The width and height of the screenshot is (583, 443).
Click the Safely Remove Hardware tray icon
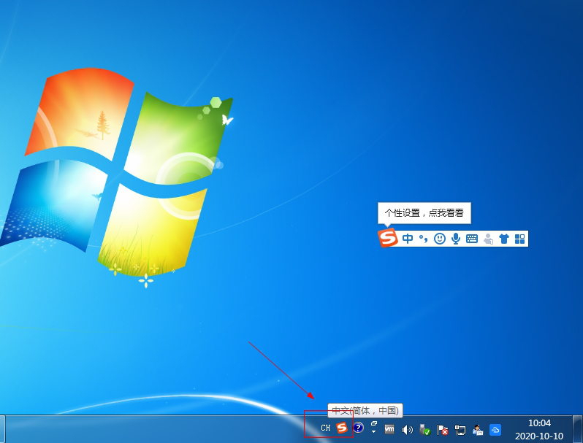(424, 430)
